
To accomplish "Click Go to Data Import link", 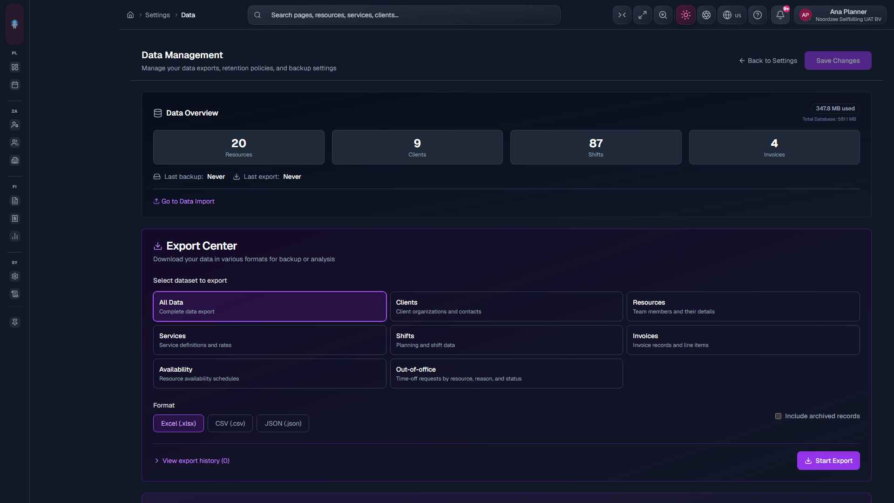I will coord(184,201).
